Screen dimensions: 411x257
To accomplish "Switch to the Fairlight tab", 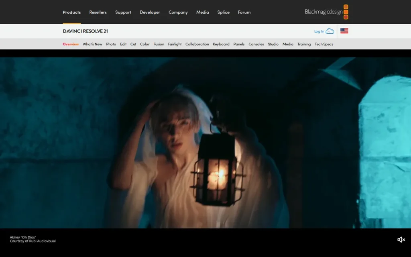I will tap(175, 44).
